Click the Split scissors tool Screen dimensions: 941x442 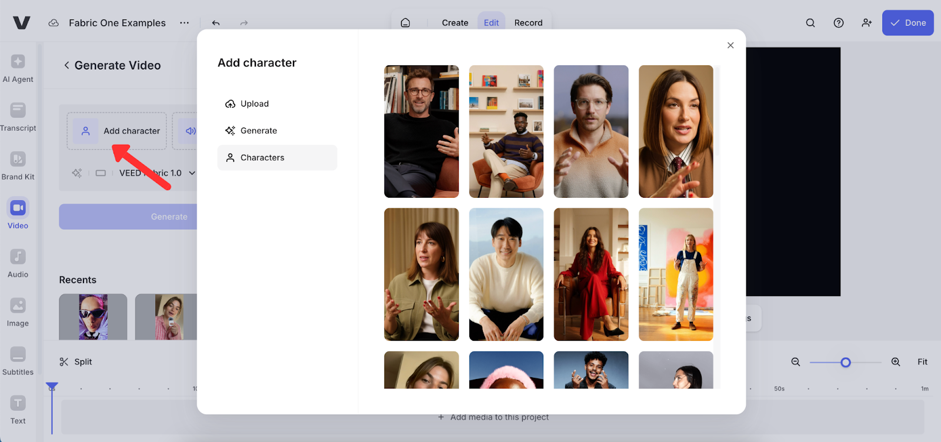[76, 362]
